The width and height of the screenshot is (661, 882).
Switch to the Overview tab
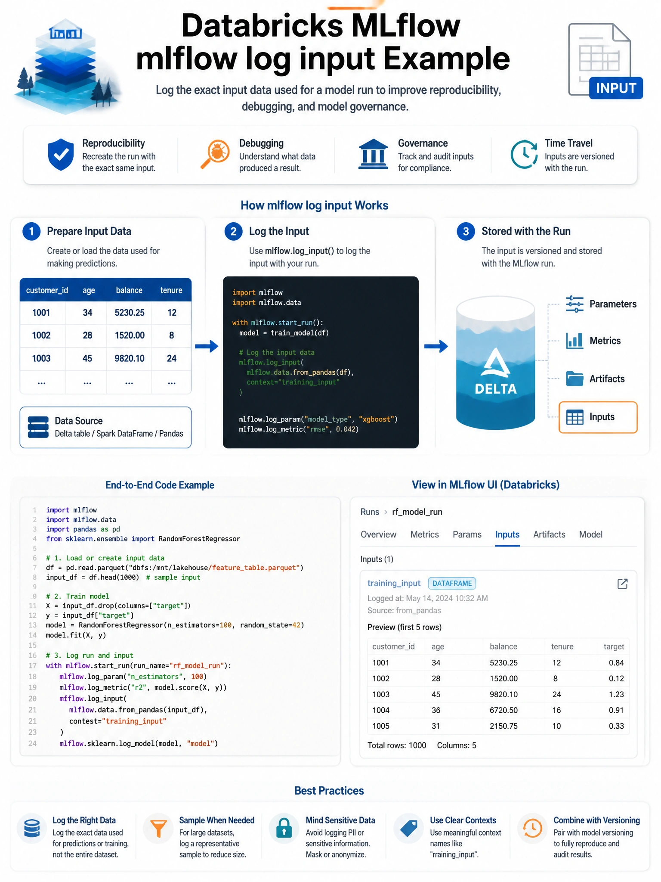tap(378, 534)
